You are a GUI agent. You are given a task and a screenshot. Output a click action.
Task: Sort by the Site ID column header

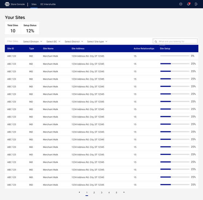coord(11,49)
